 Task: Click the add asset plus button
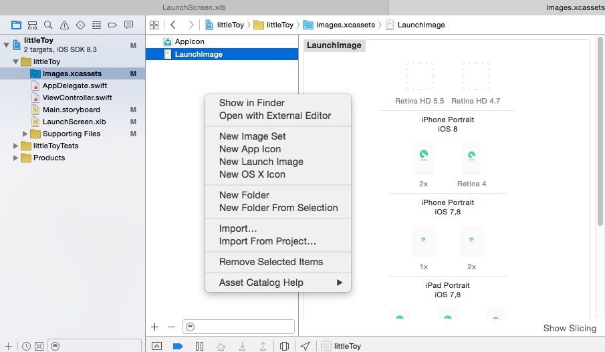pos(154,327)
